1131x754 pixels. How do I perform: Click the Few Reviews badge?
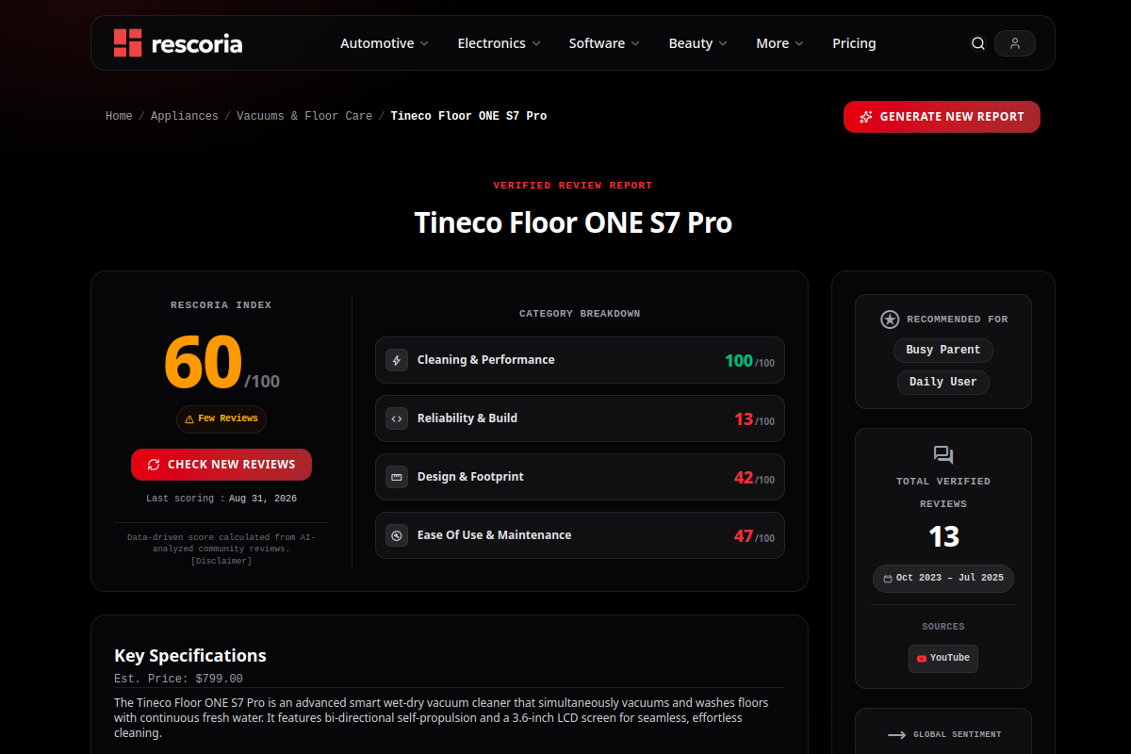pyautogui.click(x=221, y=419)
